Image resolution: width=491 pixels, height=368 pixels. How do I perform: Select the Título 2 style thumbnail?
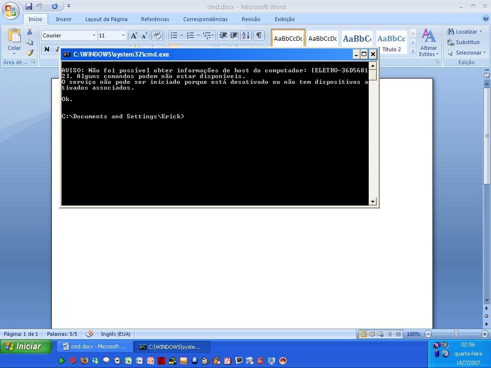point(391,42)
